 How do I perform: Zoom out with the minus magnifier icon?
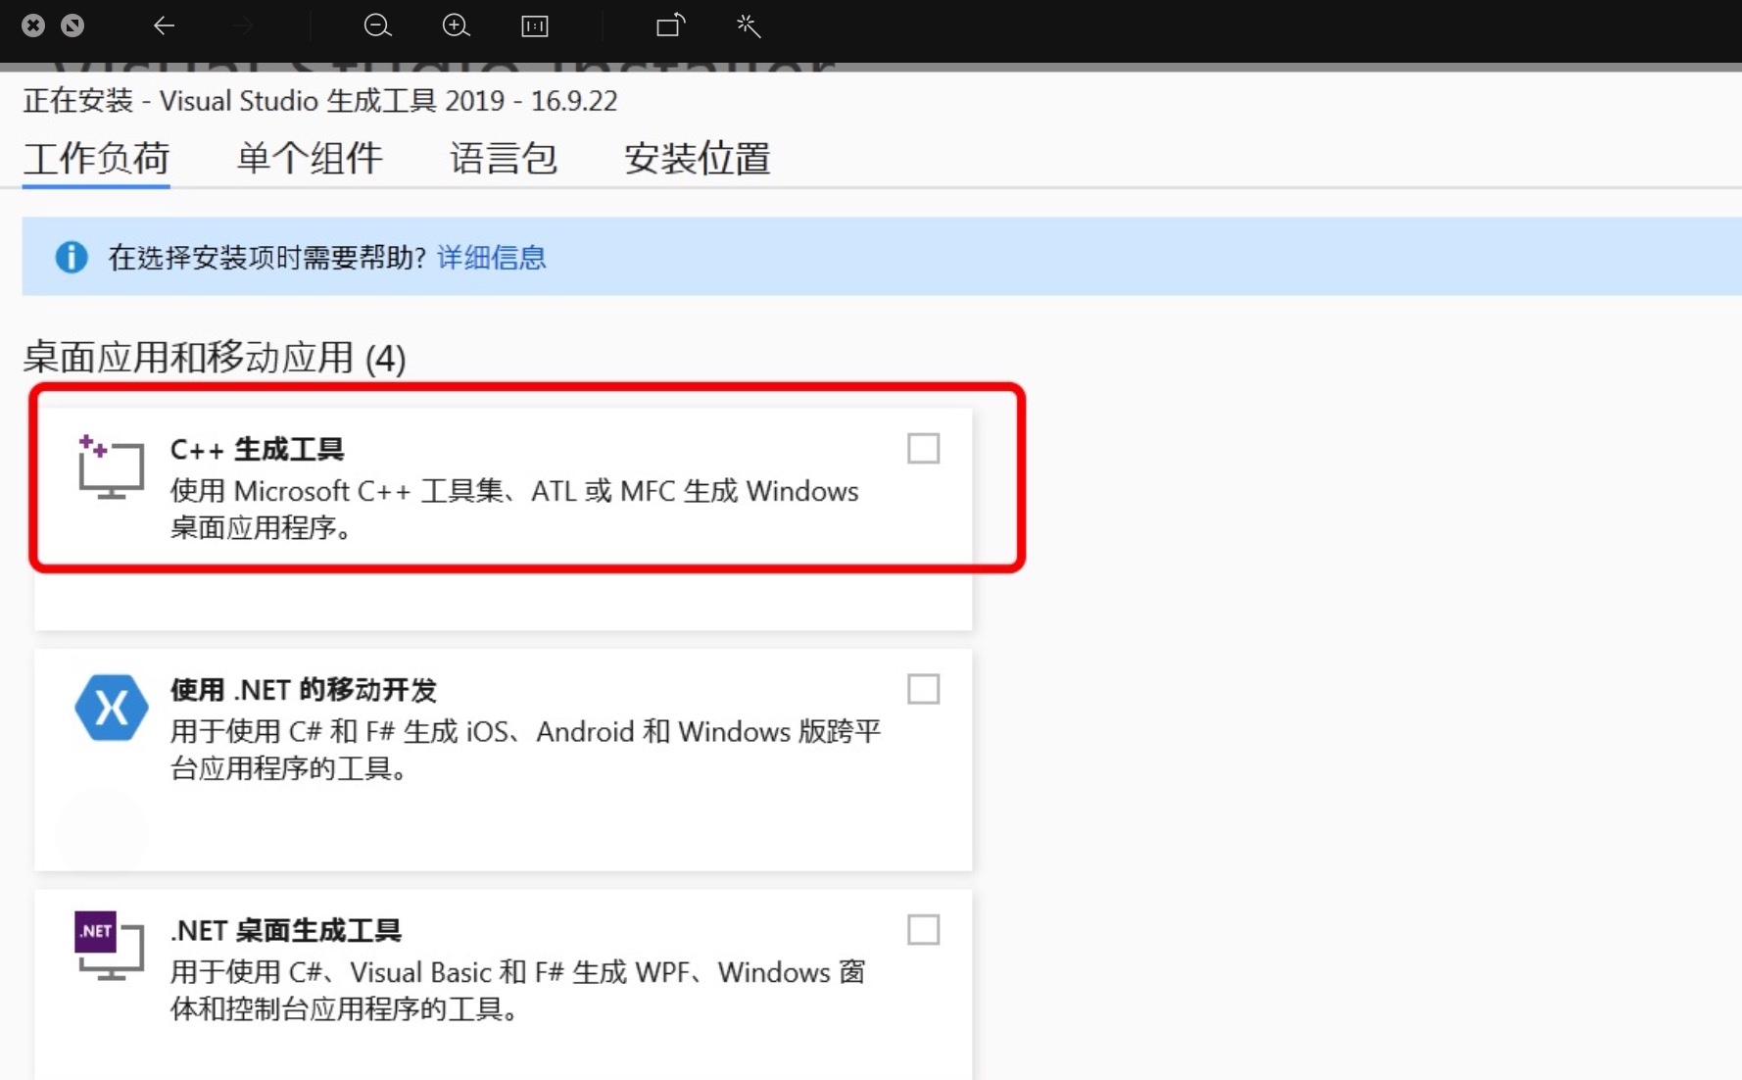point(377,25)
